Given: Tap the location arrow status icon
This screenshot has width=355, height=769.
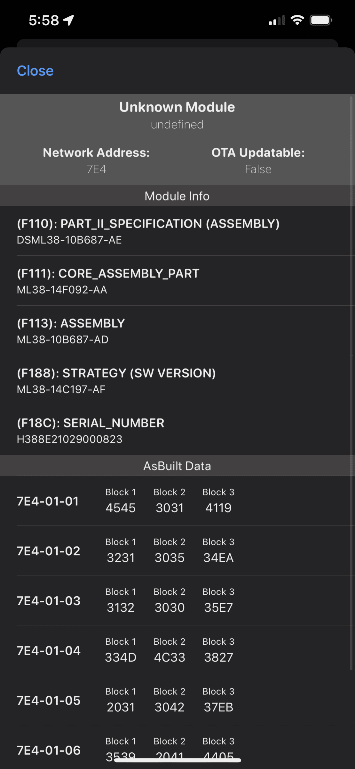Looking at the screenshot, I should coord(68,20).
